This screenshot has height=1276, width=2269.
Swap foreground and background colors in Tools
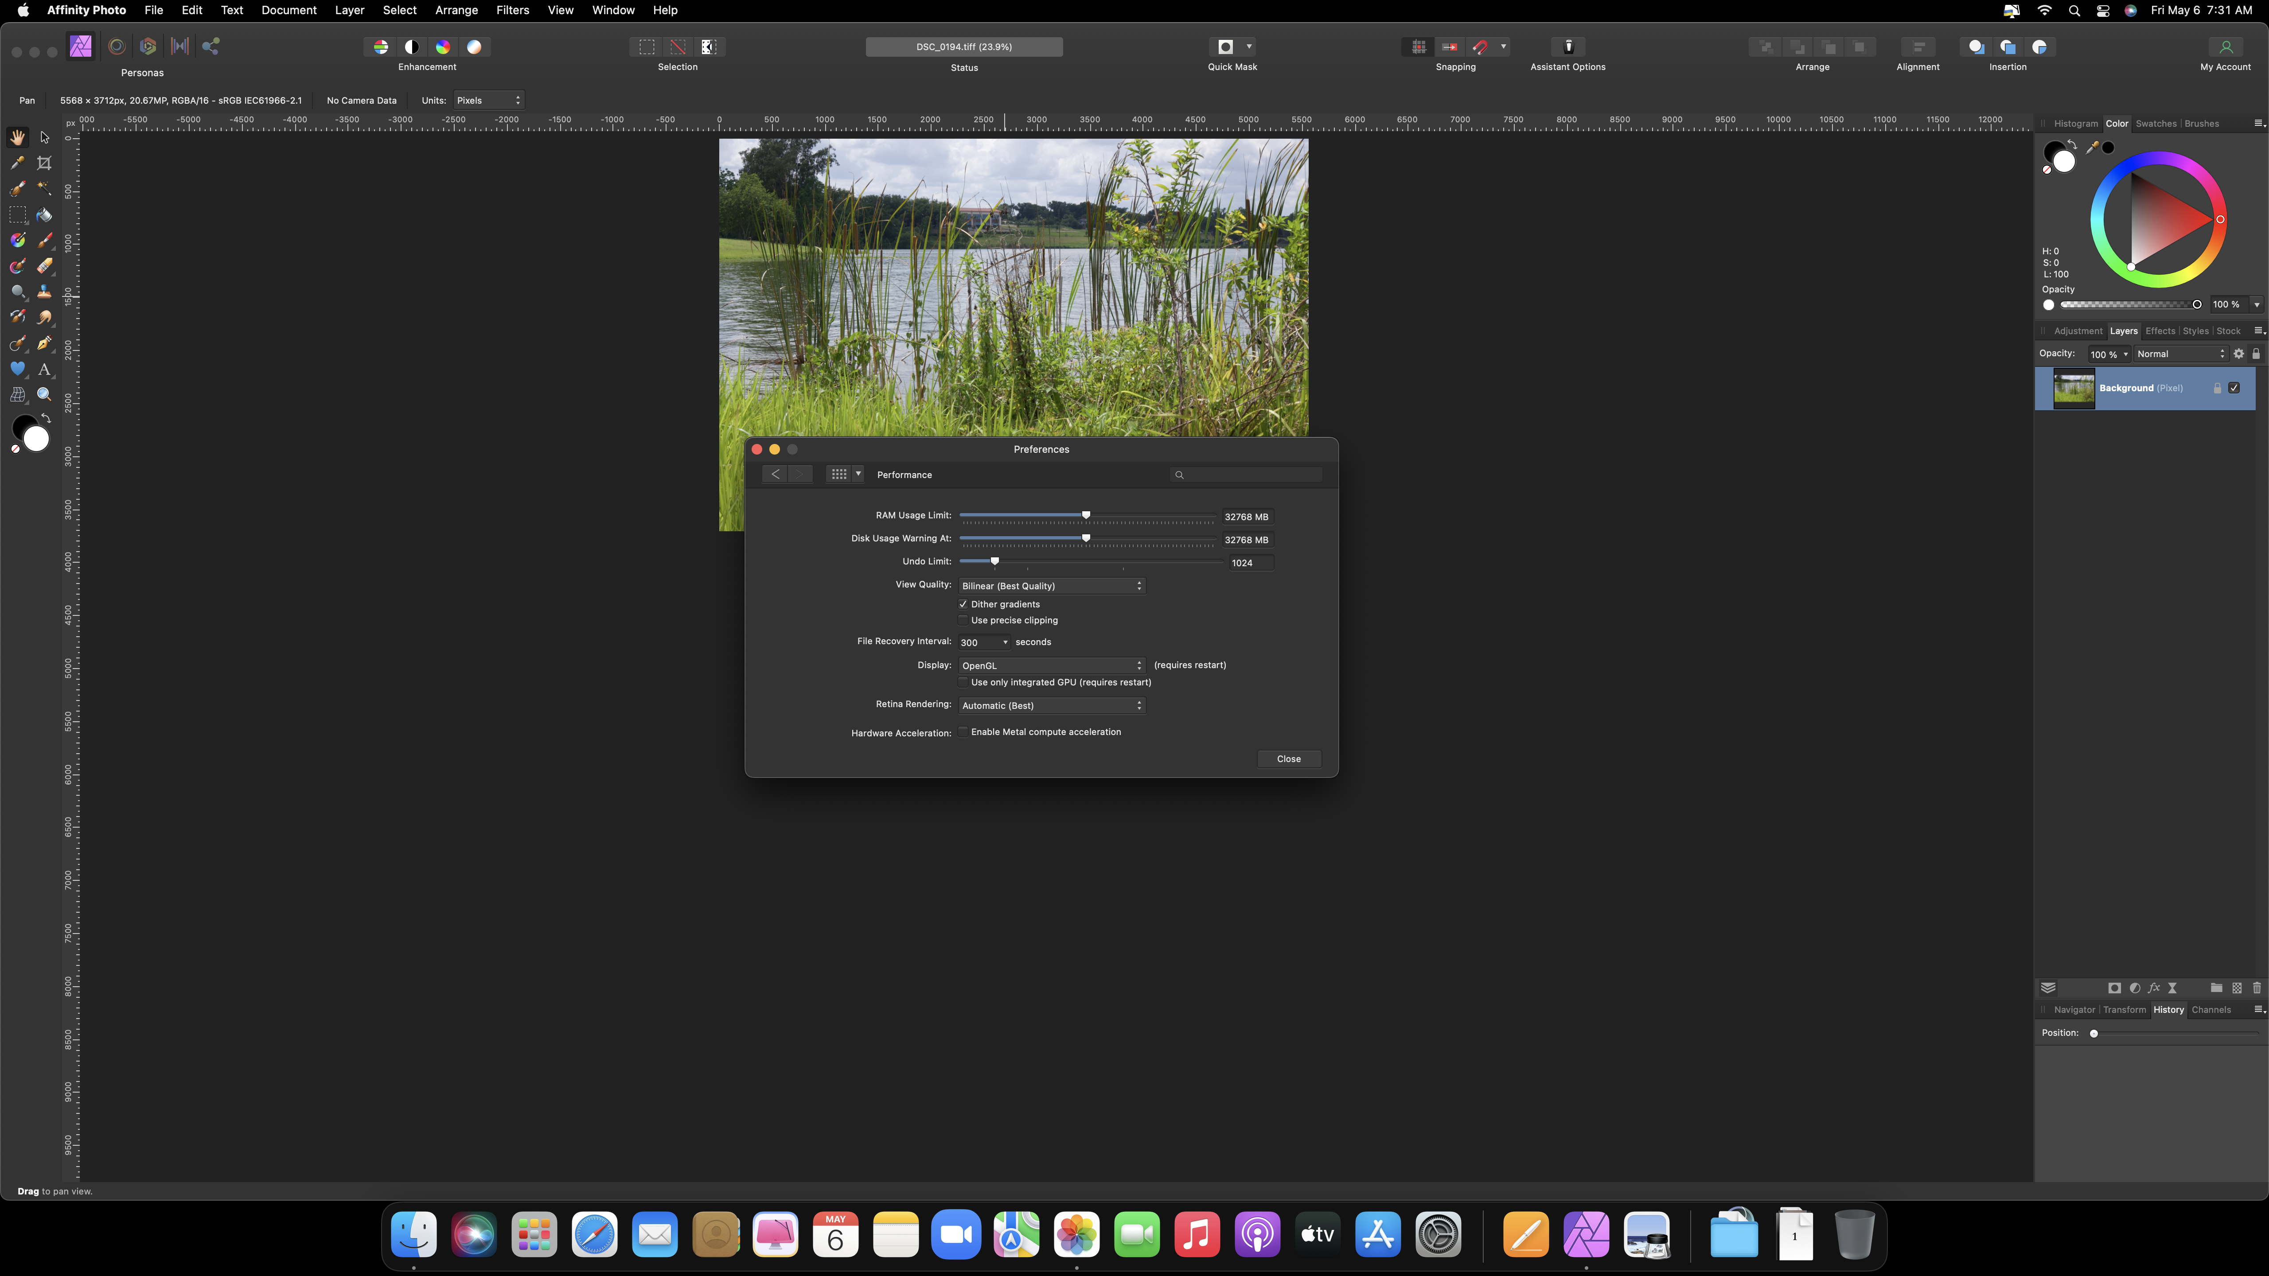click(46, 418)
